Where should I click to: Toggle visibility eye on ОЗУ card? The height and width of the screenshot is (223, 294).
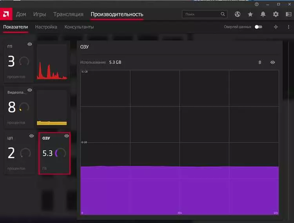[x=67, y=136]
